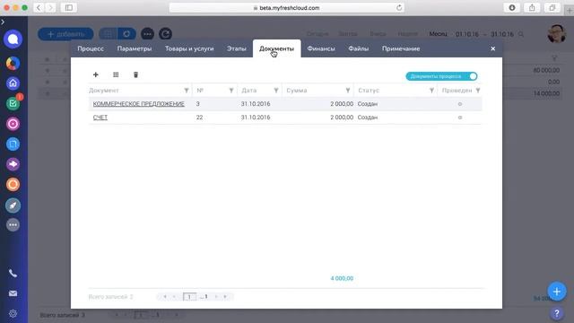Open the tasks checkmark icon with notification badge
This screenshot has width=574, height=323.
point(13,104)
